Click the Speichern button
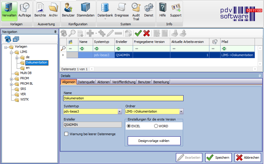Viewport: 264px width, 164px height. [218, 158]
